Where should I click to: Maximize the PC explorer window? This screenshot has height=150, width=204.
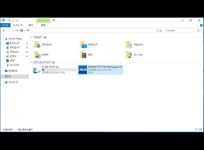tap(191, 20)
